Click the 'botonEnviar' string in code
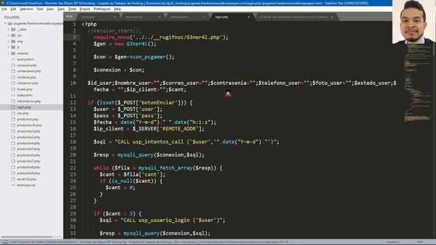436x245 pixels. point(157,103)
